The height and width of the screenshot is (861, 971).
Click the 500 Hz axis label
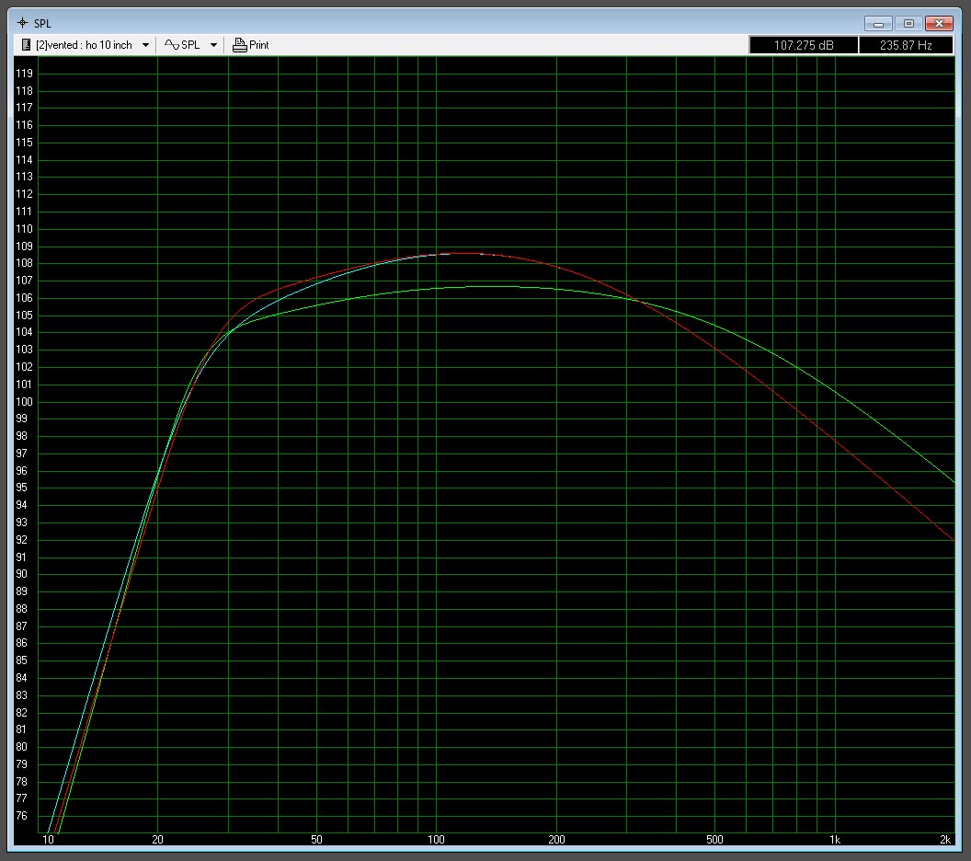(714, 839)
